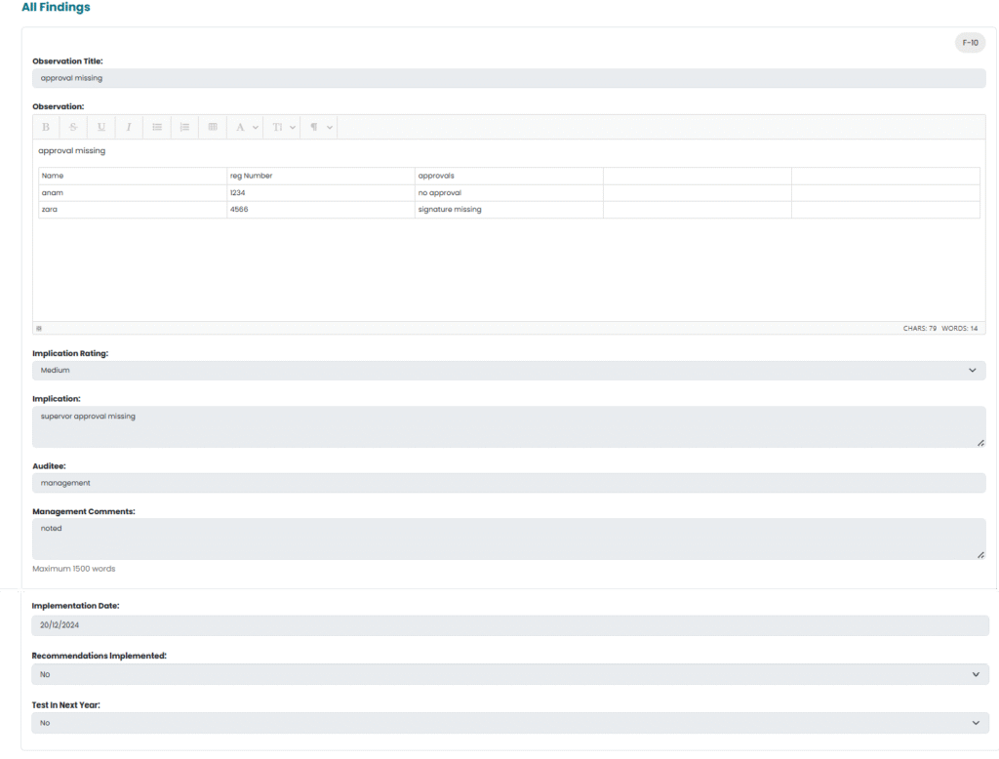Expand the Test In Next Year dropdown
The height and width of the screenshot is (759, 999).
click(508, 723)
